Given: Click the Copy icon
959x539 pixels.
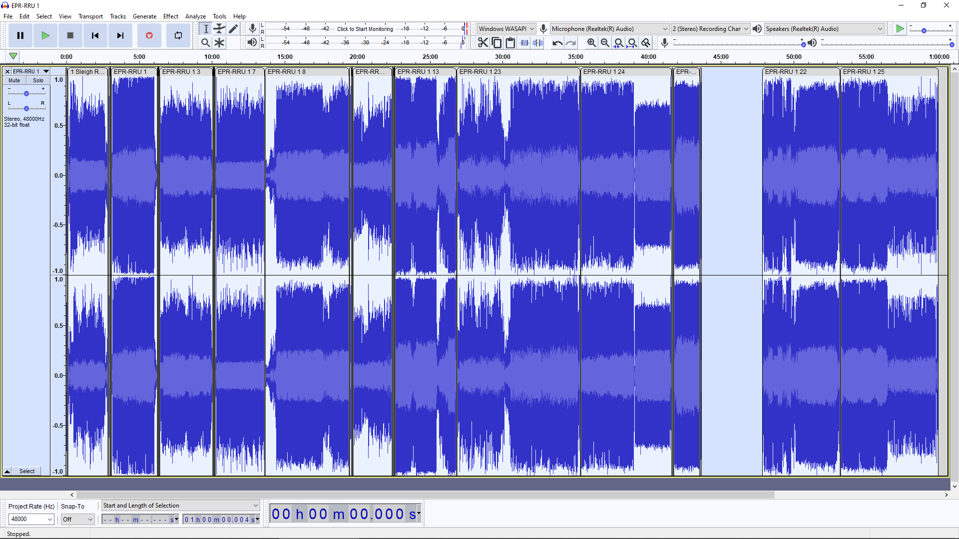Looking at the screenshot, I should click(x=496, y=43).
